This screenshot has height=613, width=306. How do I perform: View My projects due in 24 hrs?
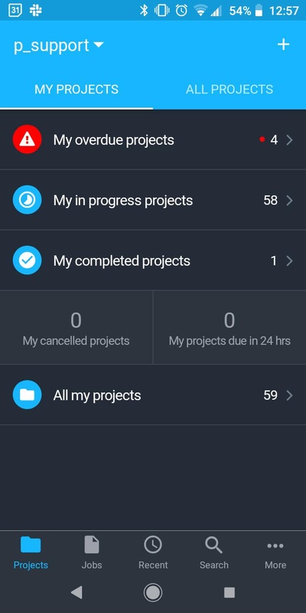[229, 328]
